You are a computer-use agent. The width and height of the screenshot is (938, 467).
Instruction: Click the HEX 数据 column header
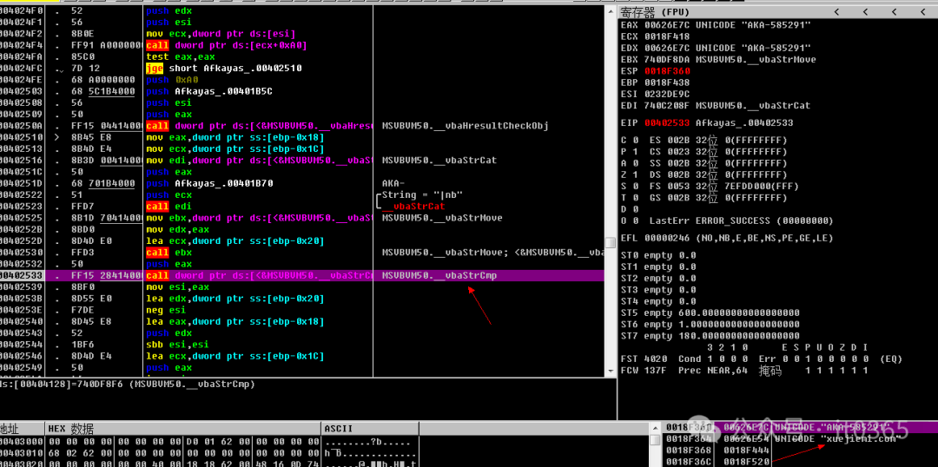69,429
